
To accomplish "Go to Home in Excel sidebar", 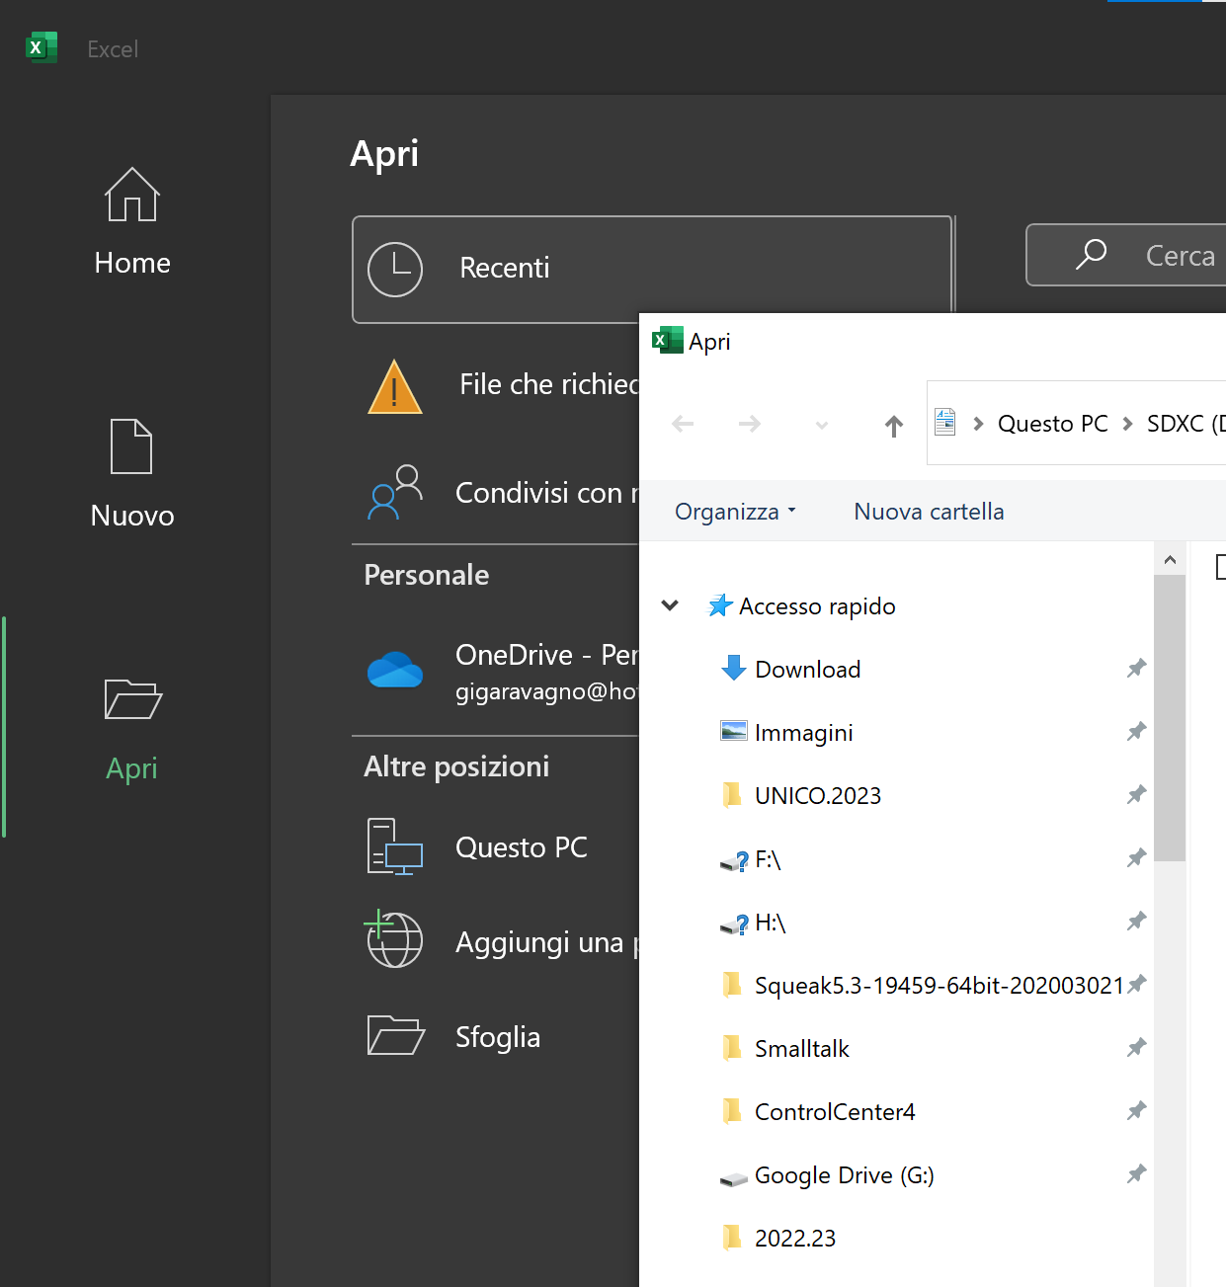I will point(132,221).
